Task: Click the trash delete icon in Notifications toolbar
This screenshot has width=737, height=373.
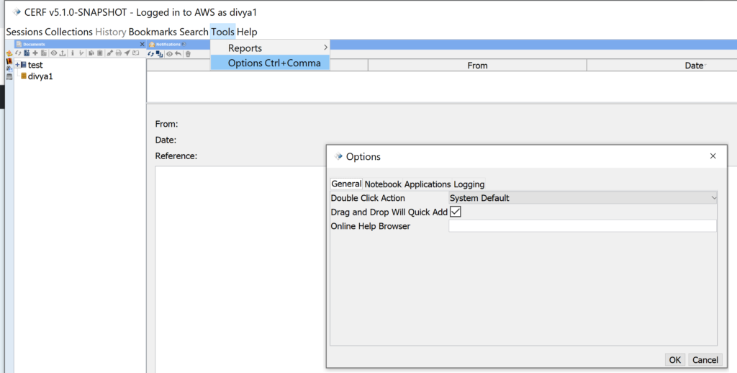Action: [188, 54]
